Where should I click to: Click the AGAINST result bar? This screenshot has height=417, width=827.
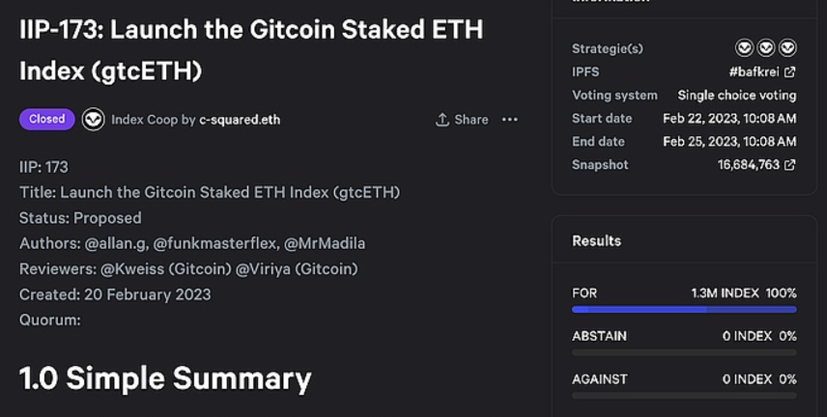click(x=684, y=395)
